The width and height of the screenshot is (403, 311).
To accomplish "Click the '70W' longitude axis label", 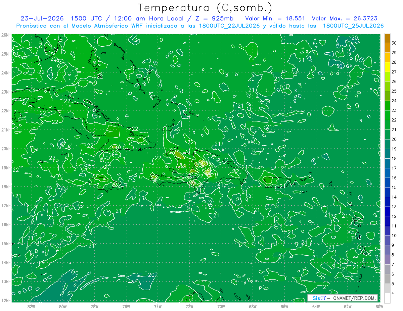I will click(221, 306).
